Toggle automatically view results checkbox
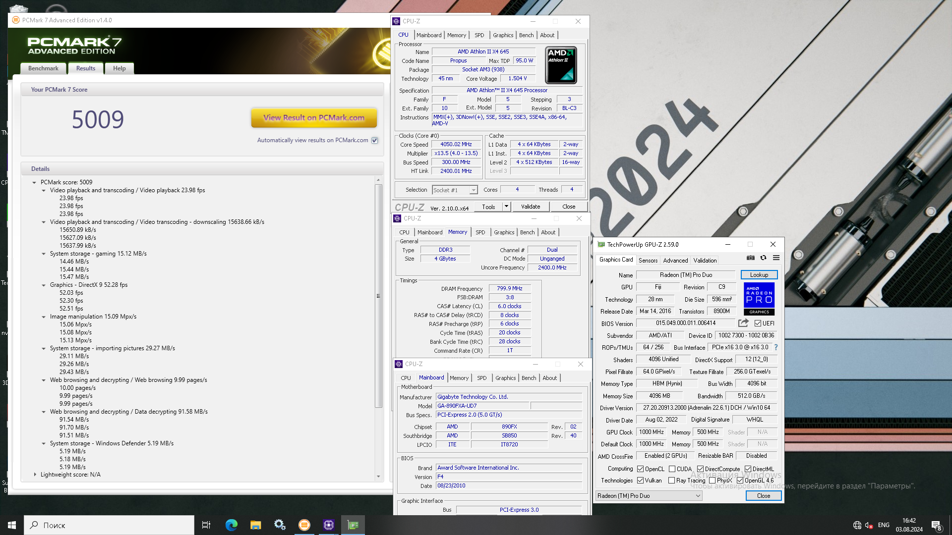Screen dimensions: 952x535 [x=375, y=140]
